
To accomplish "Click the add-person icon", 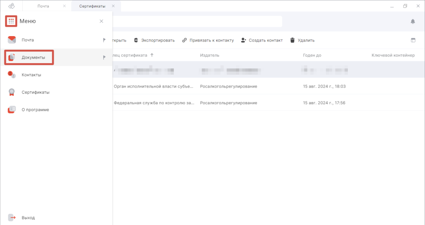I will pyautogui.click(x=243, y=40).
